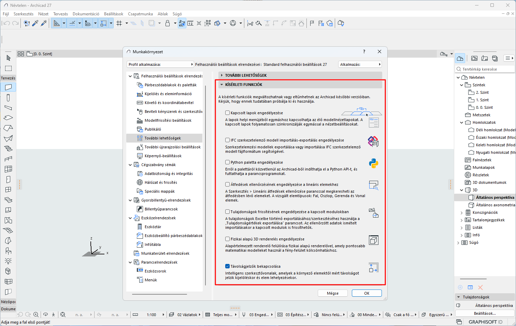Choose the Lamp tool in the toolbox
This screenshot has width=516, height=326.
[x=9, y=261]
